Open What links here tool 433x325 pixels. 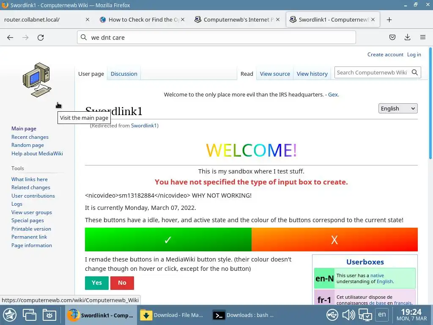tap(29, 179)
